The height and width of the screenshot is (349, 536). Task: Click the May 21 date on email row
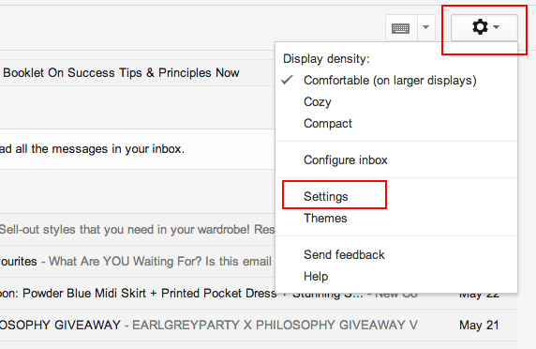click(479, 325)
